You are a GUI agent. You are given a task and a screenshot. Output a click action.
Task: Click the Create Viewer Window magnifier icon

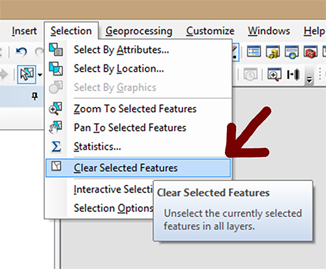pyautogui.click(x=274, y=74)
